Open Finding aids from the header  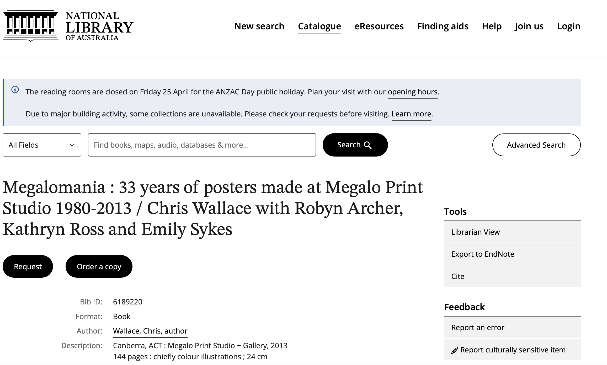(443, 26)
